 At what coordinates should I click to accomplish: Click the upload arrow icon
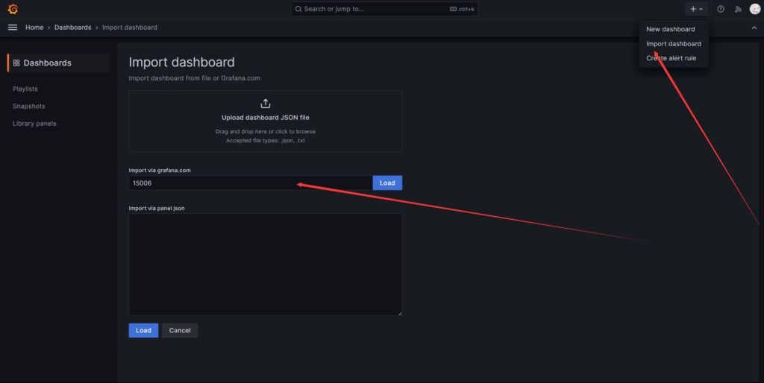point(265,103)
